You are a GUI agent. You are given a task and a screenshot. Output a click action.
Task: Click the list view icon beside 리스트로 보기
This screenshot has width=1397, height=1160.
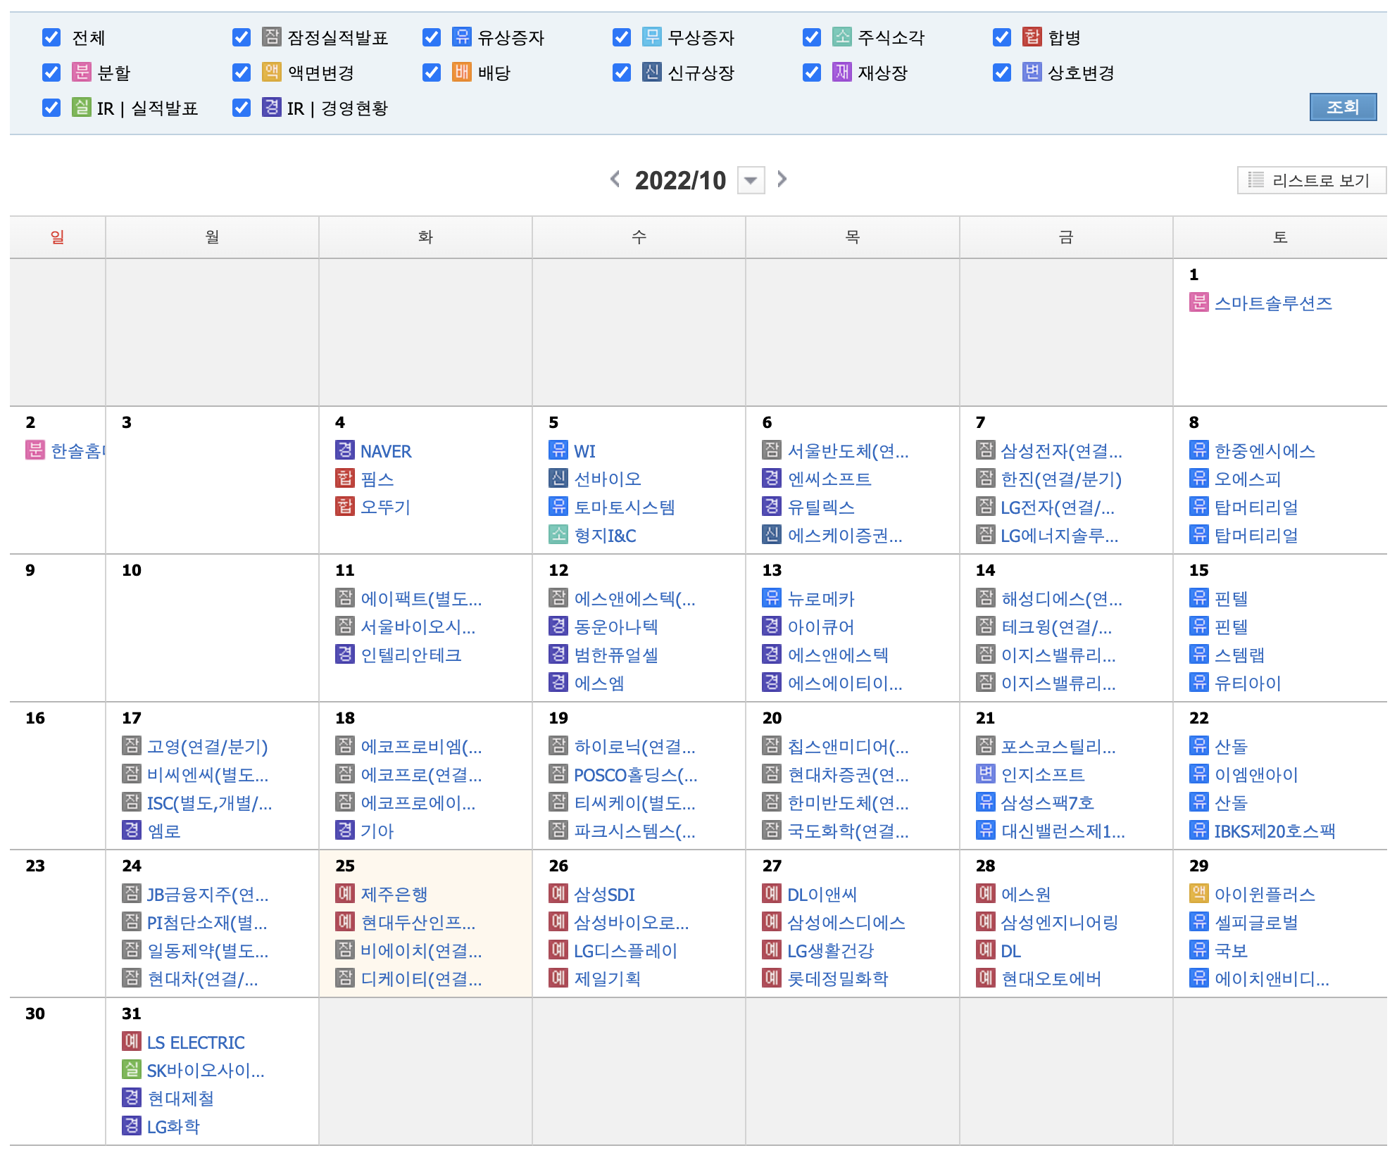pos(1255,180)
